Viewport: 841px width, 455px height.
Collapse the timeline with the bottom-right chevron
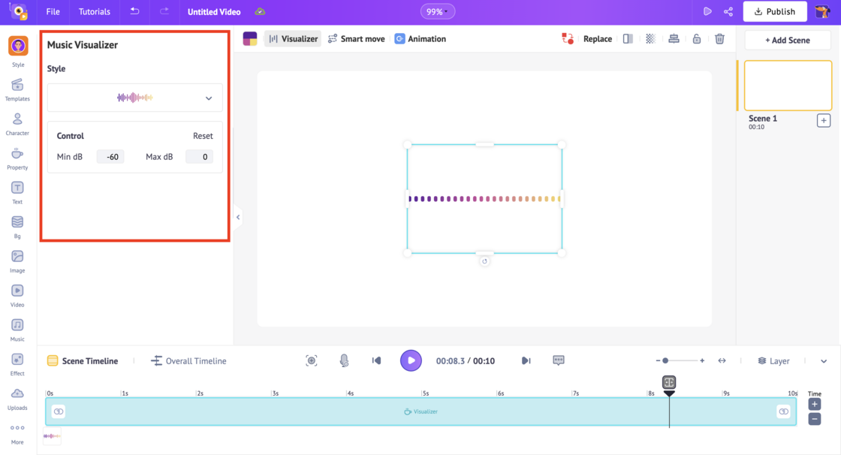tap(823, 360)
